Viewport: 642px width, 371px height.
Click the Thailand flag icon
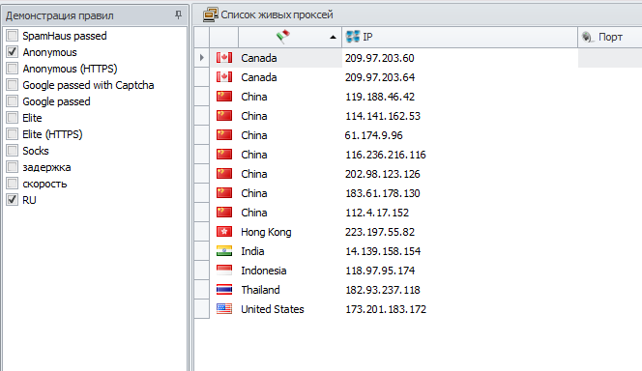point(224,290)
